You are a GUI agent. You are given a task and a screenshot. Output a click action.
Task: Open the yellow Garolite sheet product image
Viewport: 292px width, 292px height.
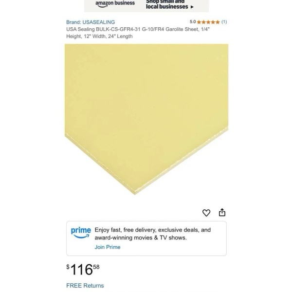[x=146, y=119]
